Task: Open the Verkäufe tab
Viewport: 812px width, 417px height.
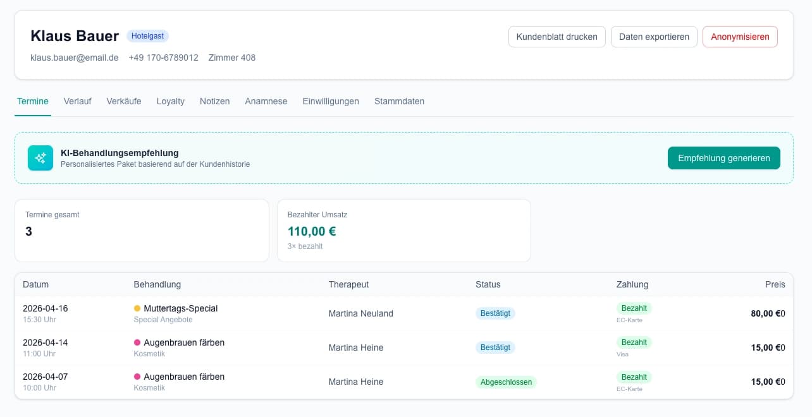Action: [x=124, y=101]
